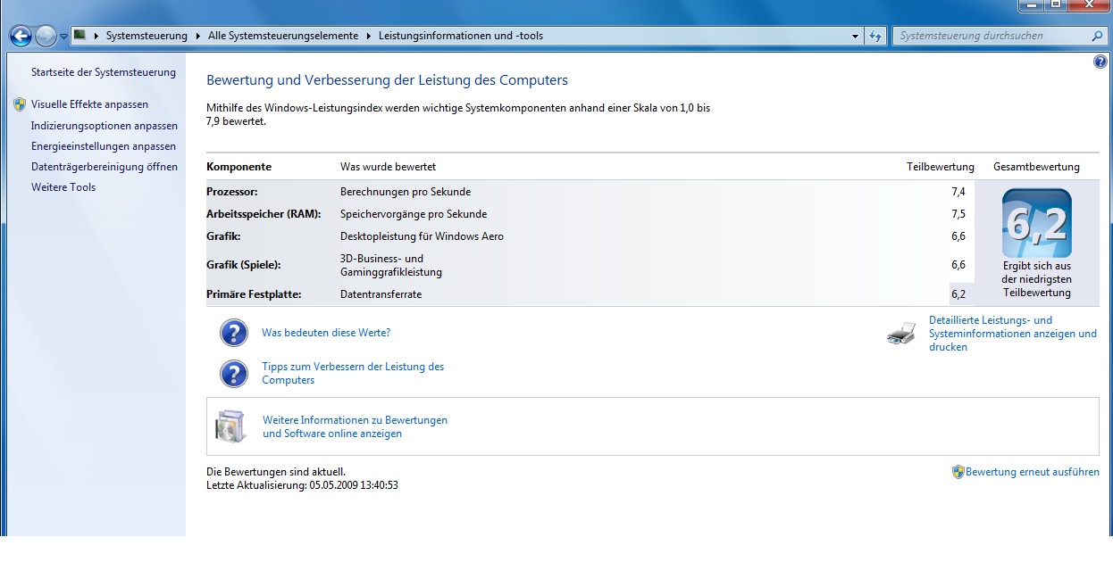The width and height of the screenshot is (1113, 562).
Task: Select Primäre Festplatte row label
Action: click(x=254, y=294)
